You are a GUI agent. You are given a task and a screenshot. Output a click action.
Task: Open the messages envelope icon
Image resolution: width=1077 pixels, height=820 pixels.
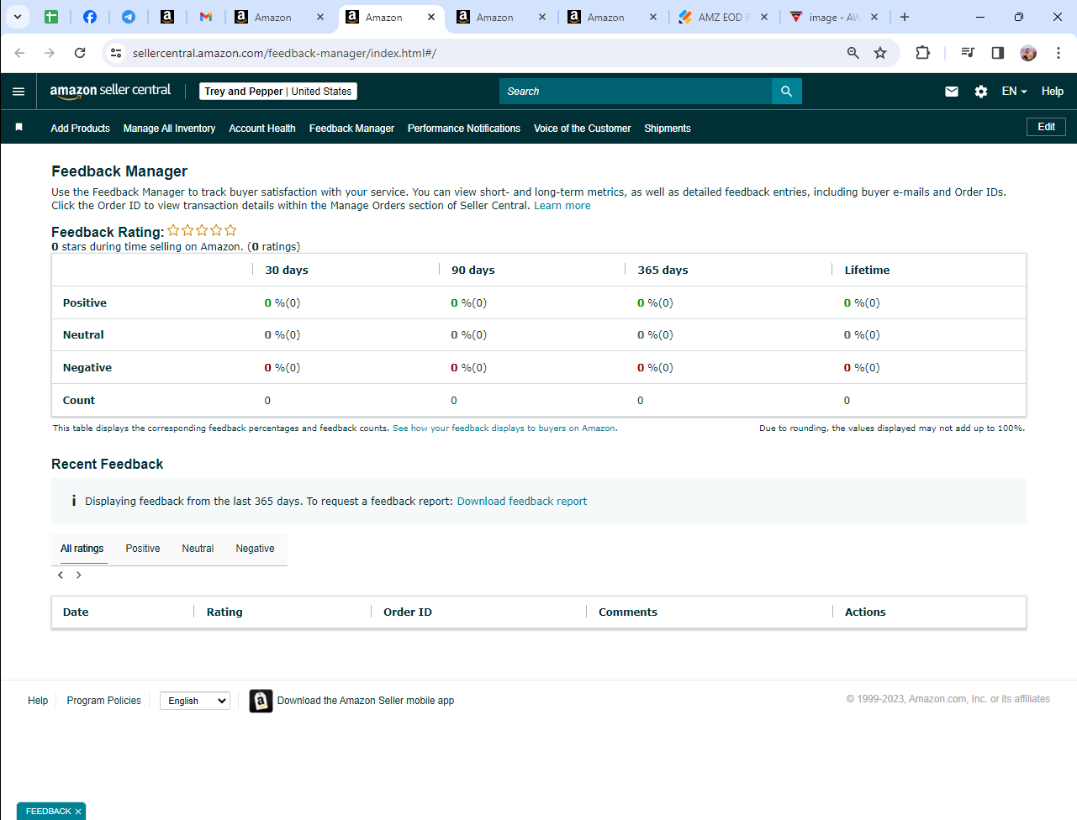(x=952, y=92)
